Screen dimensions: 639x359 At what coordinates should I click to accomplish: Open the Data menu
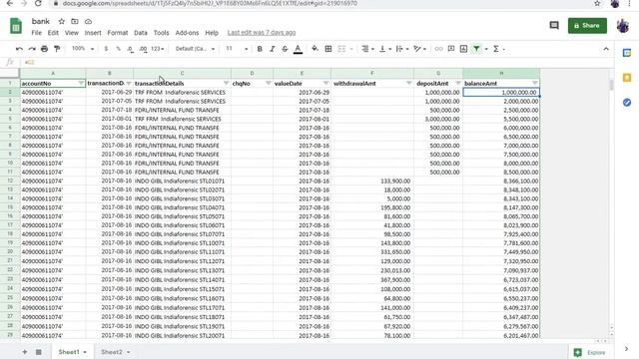141,33
